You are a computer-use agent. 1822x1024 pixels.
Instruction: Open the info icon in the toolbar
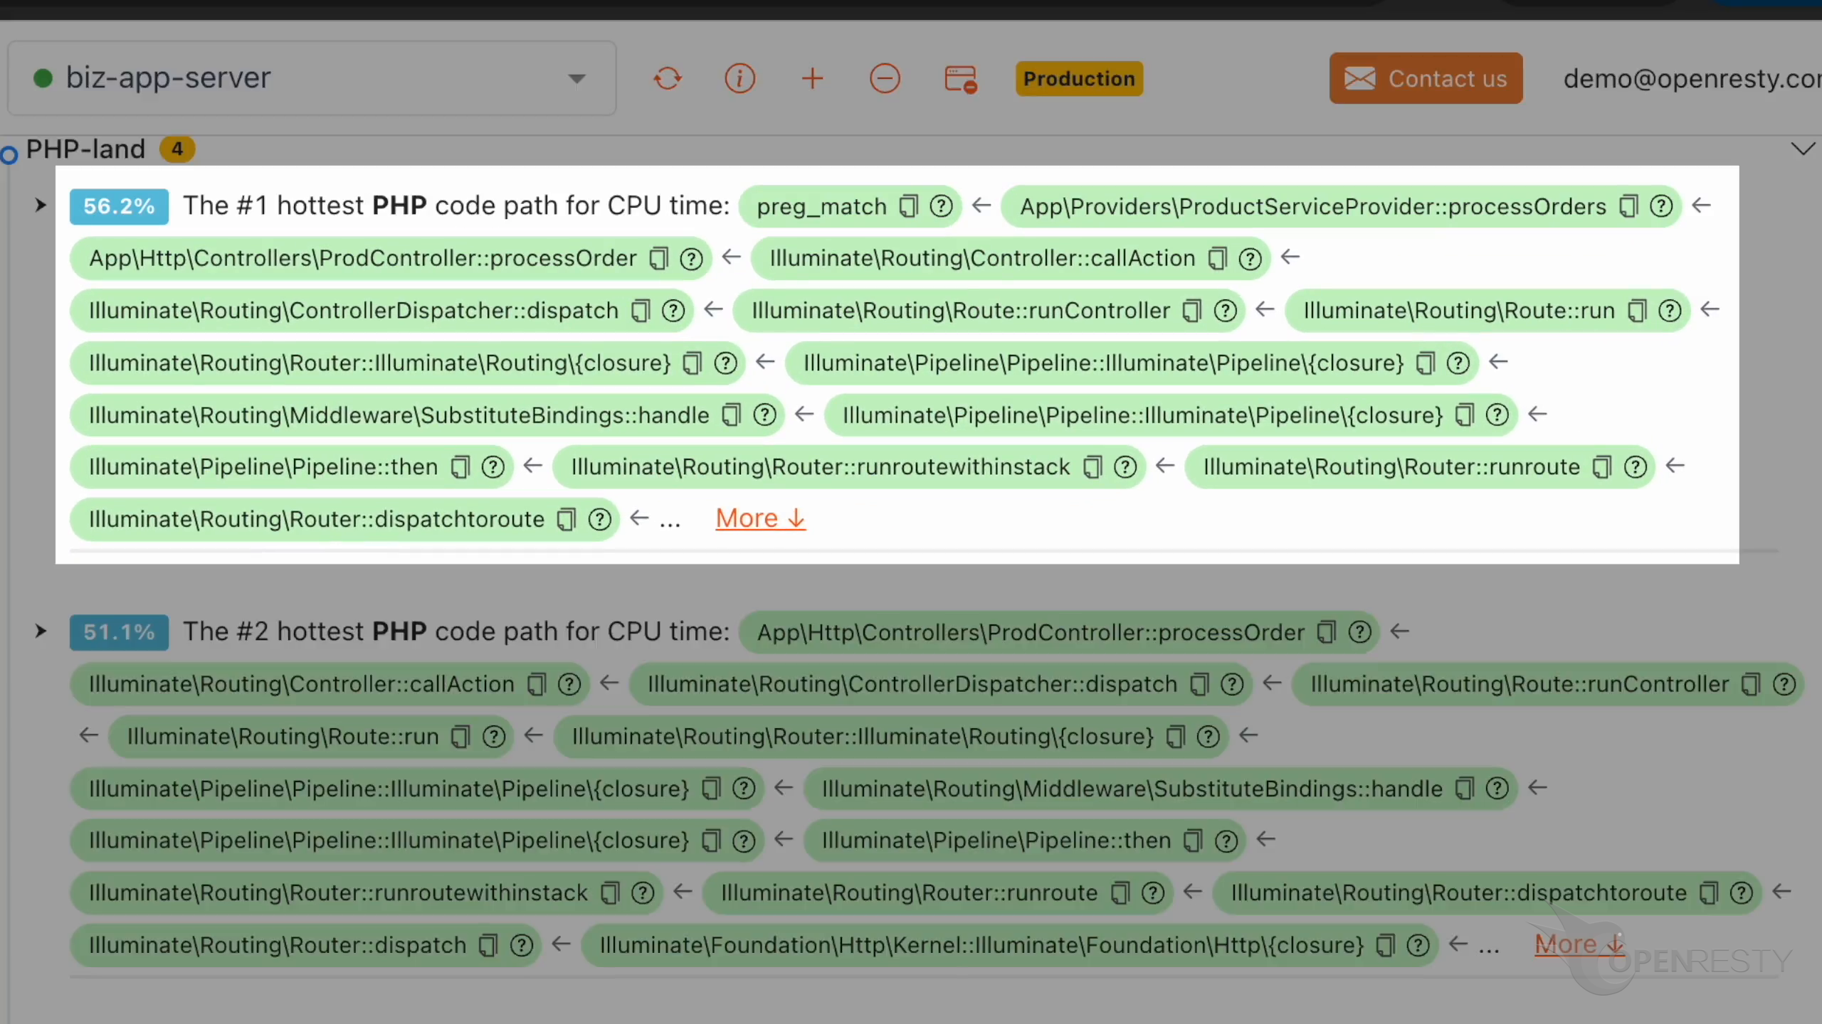click(740, 78)
